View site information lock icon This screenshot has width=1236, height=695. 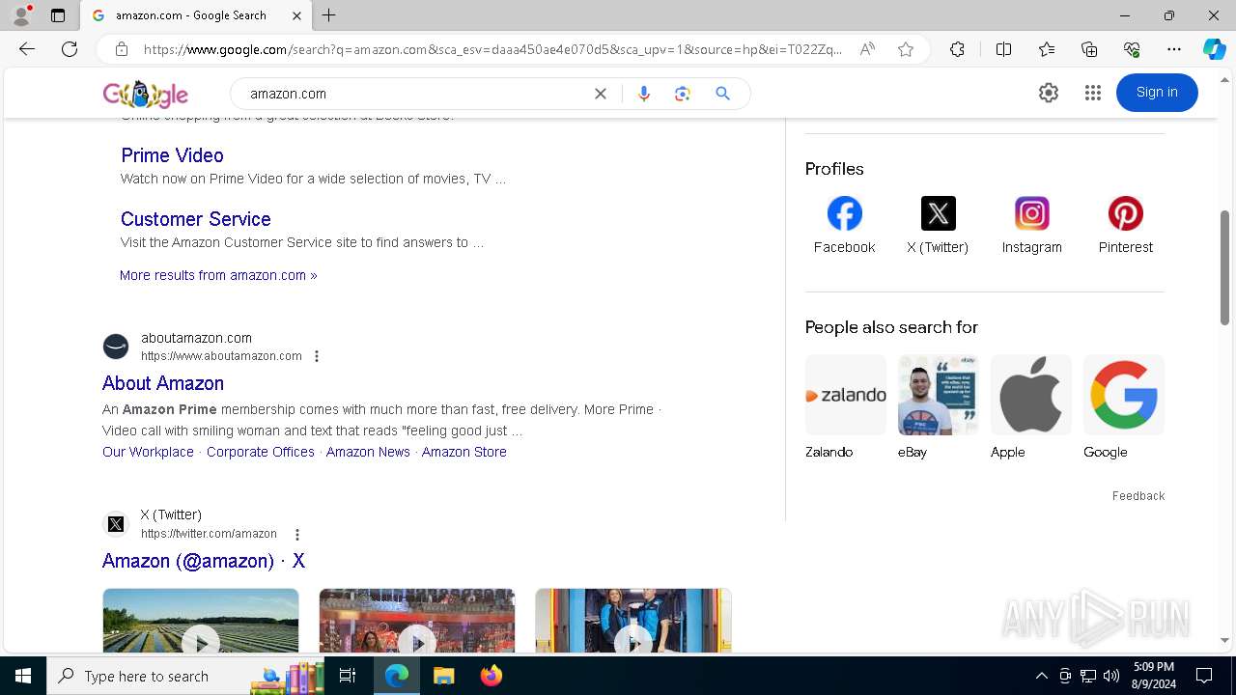(121, 49)
